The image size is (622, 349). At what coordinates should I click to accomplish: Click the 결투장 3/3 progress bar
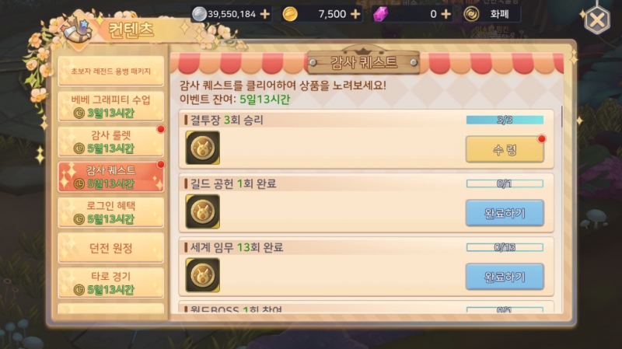pos(505,120)
